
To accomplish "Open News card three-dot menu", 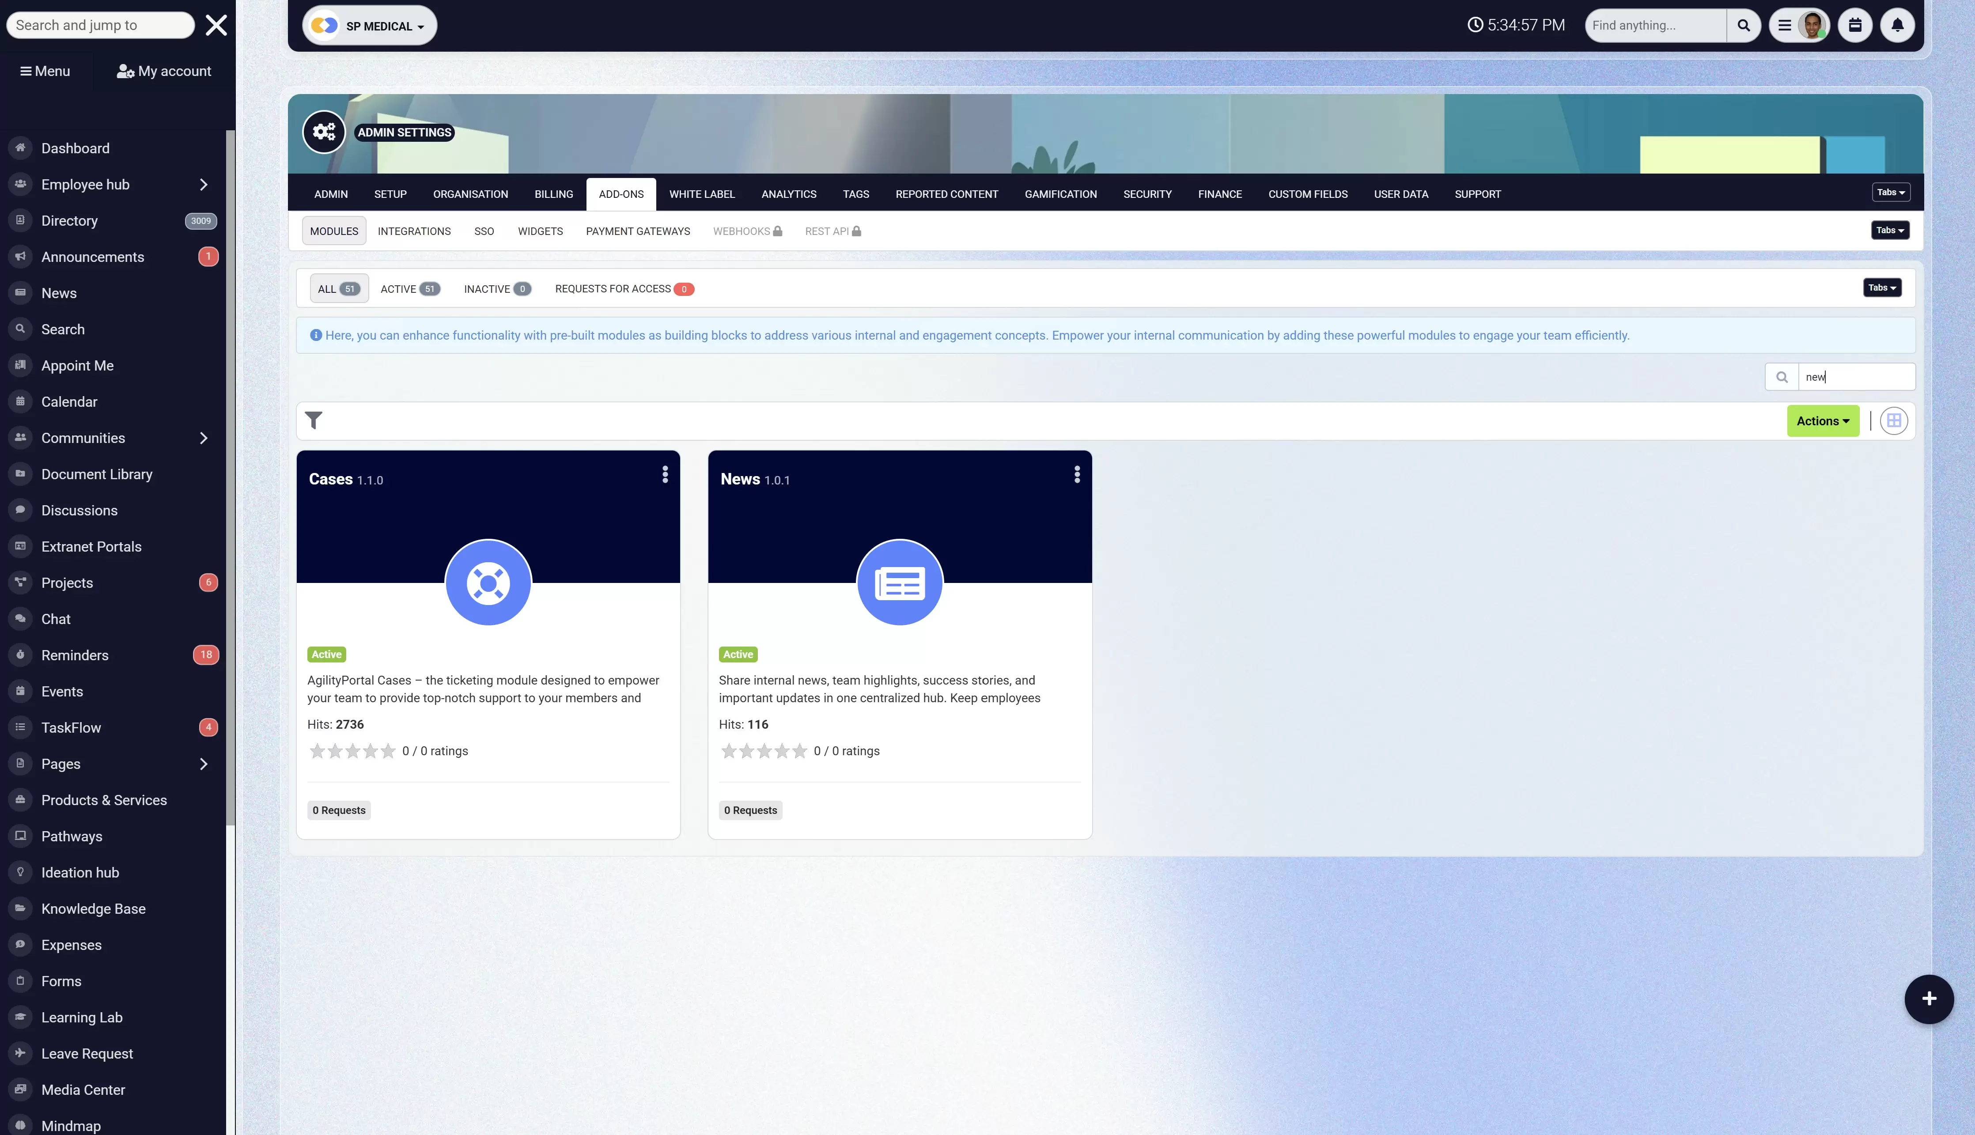I will pyautogui.click(x=1076, y=475).
